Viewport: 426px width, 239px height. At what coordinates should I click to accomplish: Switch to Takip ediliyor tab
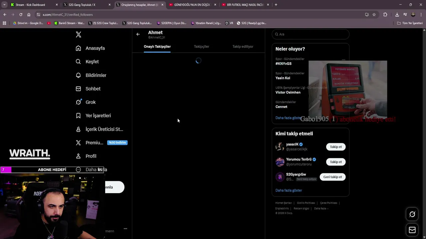pyautogui.click(x=243, y=46)
